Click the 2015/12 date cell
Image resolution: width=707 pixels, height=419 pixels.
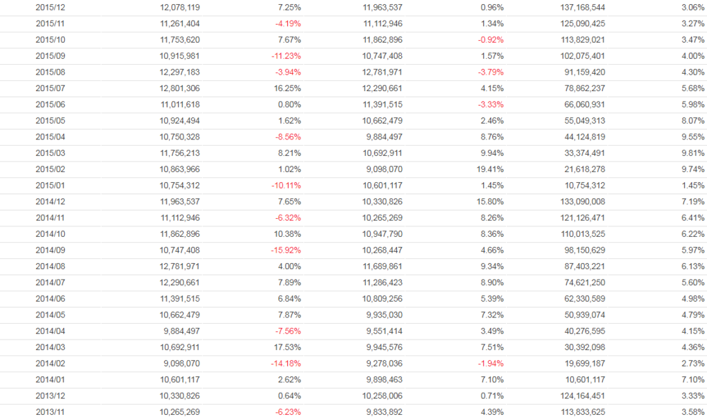click(x=50, y=8)
